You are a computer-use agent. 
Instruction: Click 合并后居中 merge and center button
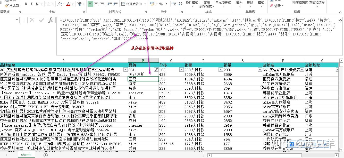[x=131, y=4]
